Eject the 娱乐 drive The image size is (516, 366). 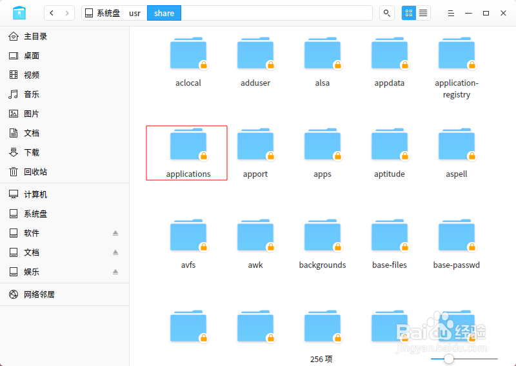click(x=115, y=272)
